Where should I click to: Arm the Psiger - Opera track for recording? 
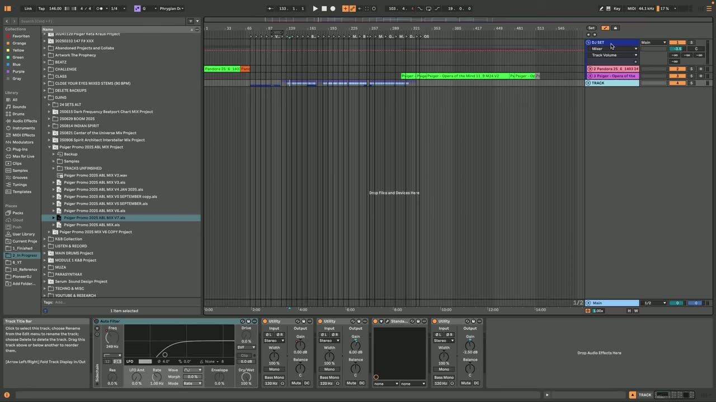click(700, 76)
